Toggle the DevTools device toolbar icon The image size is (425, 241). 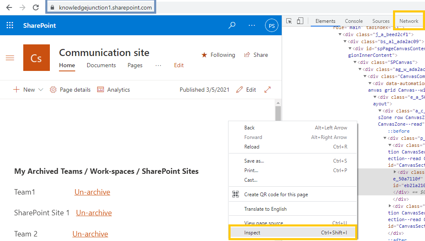click(x=300, y=21)
